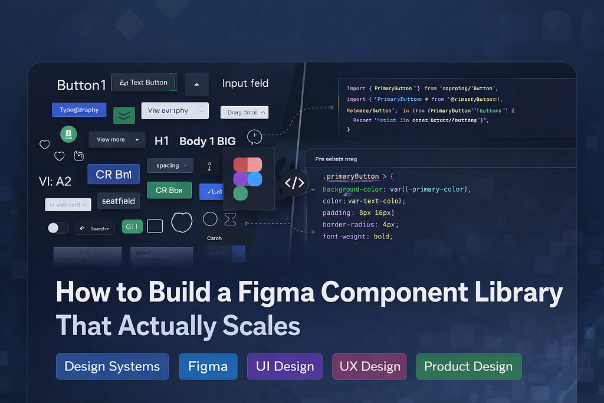The image size is (604, 403).
Task: Open the View more dropdown
Action: 116,139
